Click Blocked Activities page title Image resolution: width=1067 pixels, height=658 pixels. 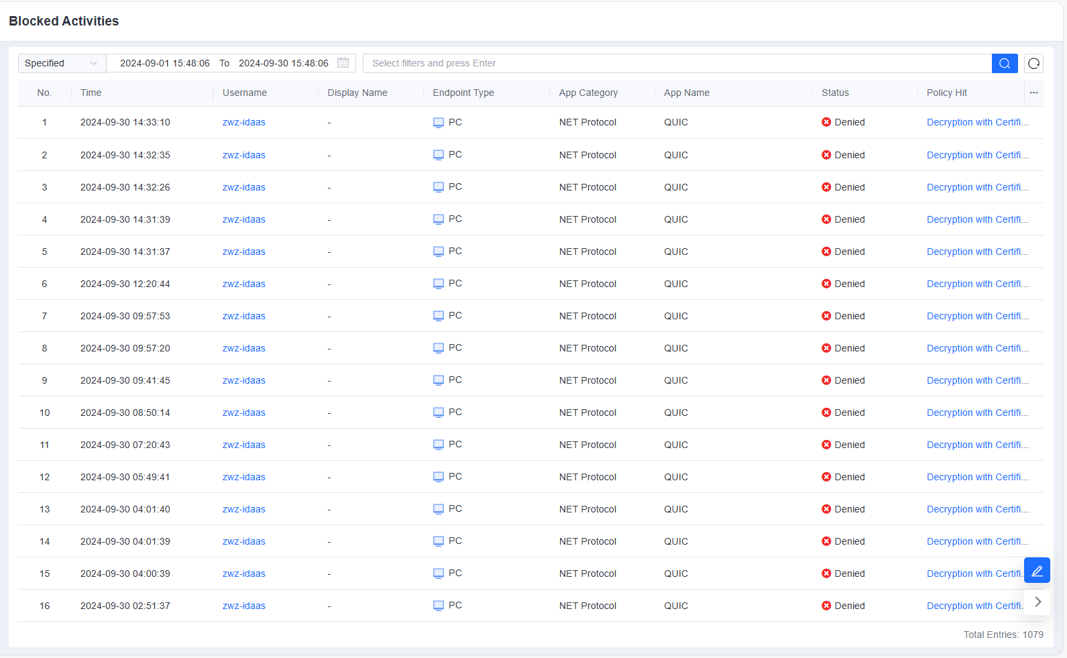pyautogui.click(x=64, y=21)
